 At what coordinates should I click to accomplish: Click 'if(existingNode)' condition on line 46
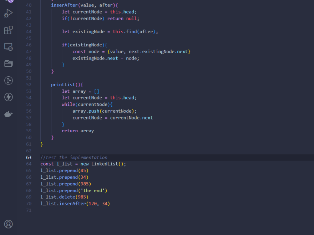point(85,45)
